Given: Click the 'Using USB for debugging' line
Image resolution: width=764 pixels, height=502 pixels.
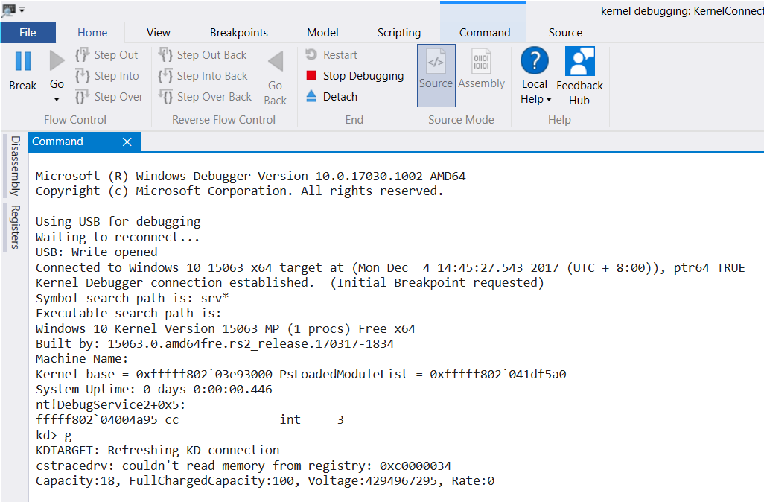Looking at the screenshot, I should [x=118, y=222].
